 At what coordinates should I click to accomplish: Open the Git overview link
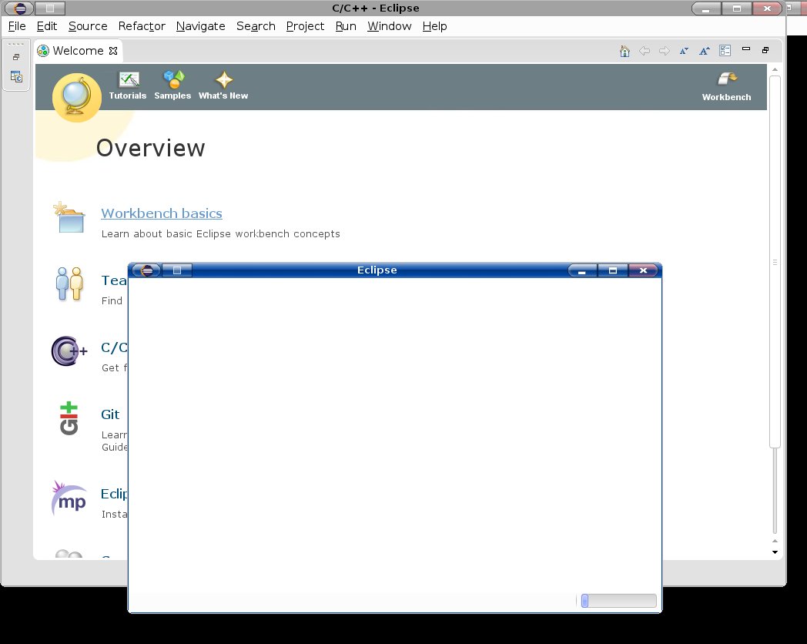pyautogui.click(x=110, y=414)
